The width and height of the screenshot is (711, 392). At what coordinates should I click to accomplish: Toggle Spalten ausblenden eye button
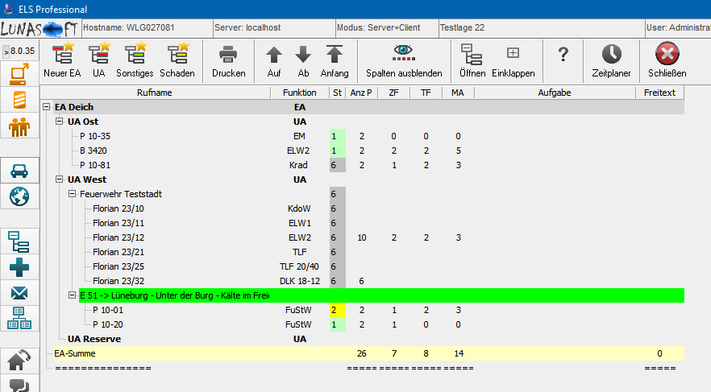point(404,60)
